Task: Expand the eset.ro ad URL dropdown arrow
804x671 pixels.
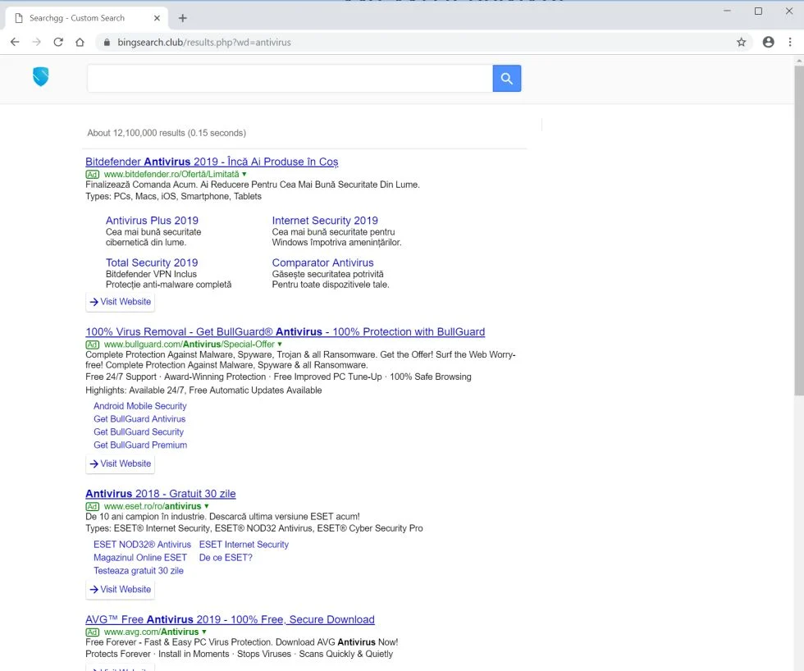Action: pyautogui.click(x=207, y=506)
